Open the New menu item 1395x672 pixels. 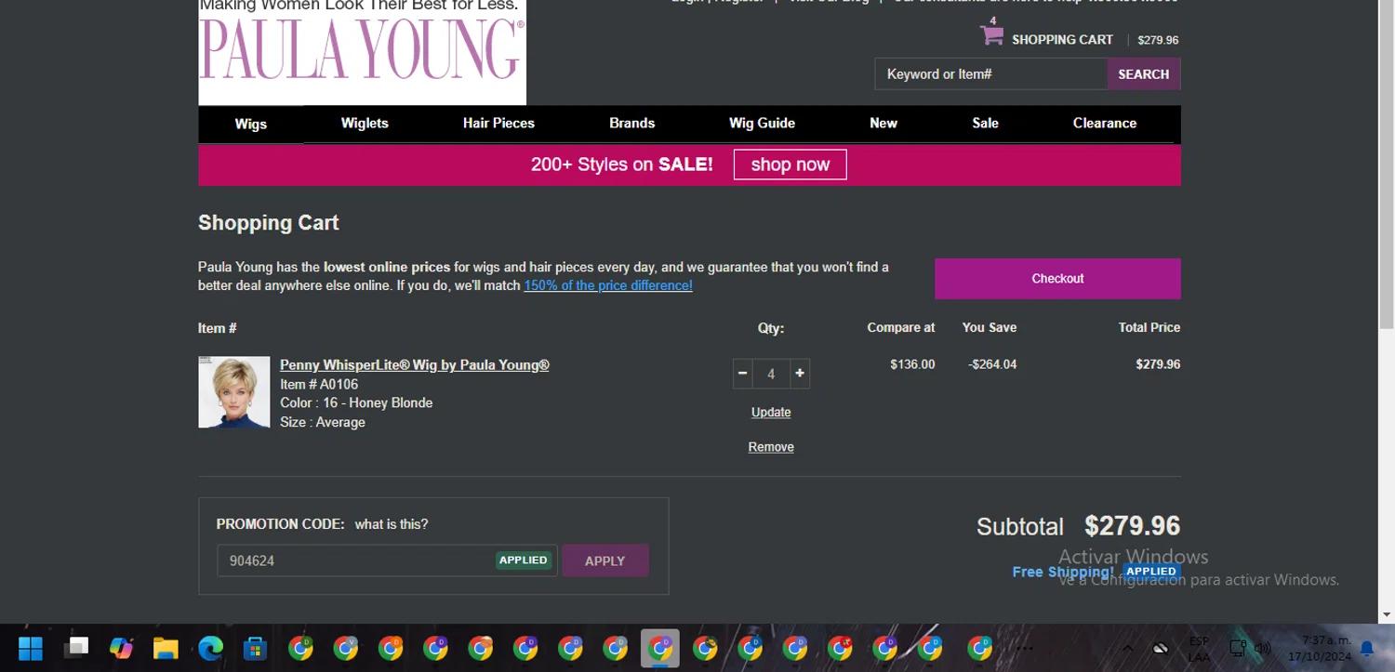pyautogui.click(x=883, y=123)
